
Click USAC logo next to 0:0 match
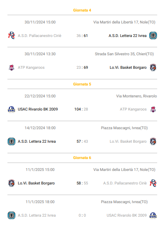pyautogui.click(x=153, y=215)
